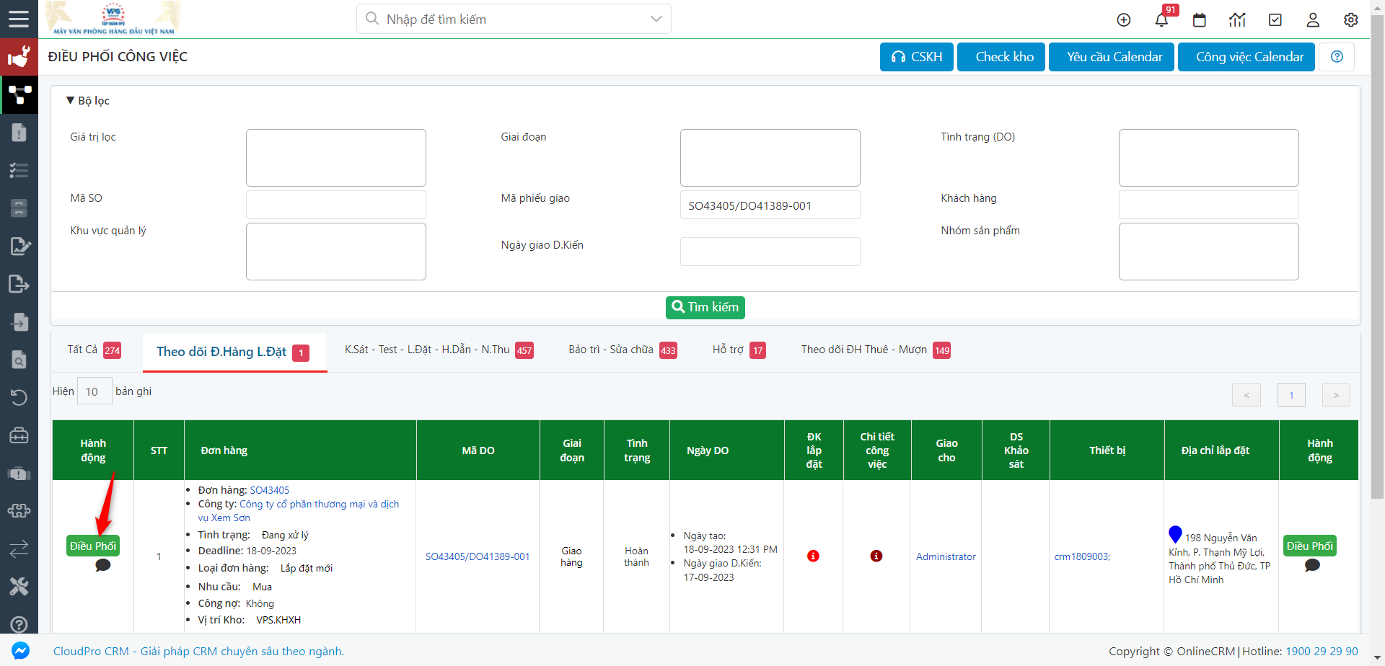Click the left Điều Phối button in row

[93, 546]
